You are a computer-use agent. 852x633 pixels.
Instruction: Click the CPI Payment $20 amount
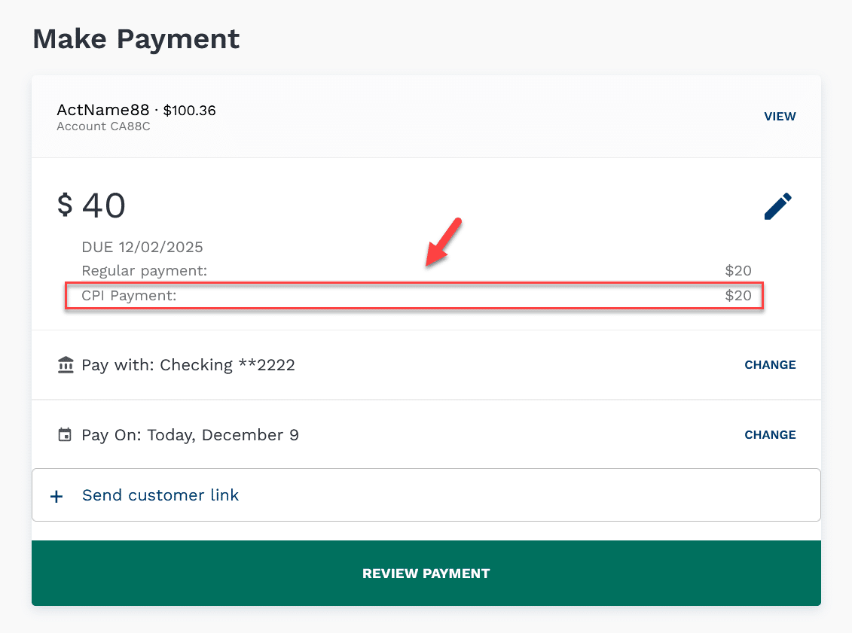coord(738,296)
